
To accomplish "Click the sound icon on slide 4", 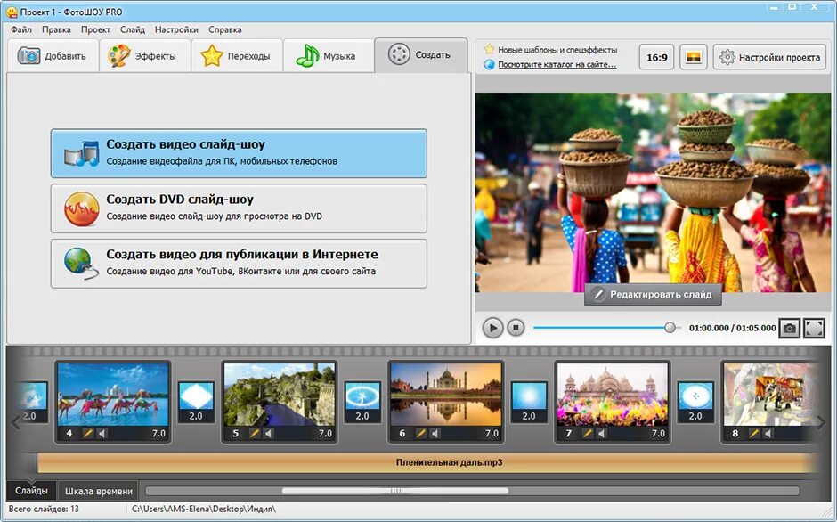I will 102,433.
